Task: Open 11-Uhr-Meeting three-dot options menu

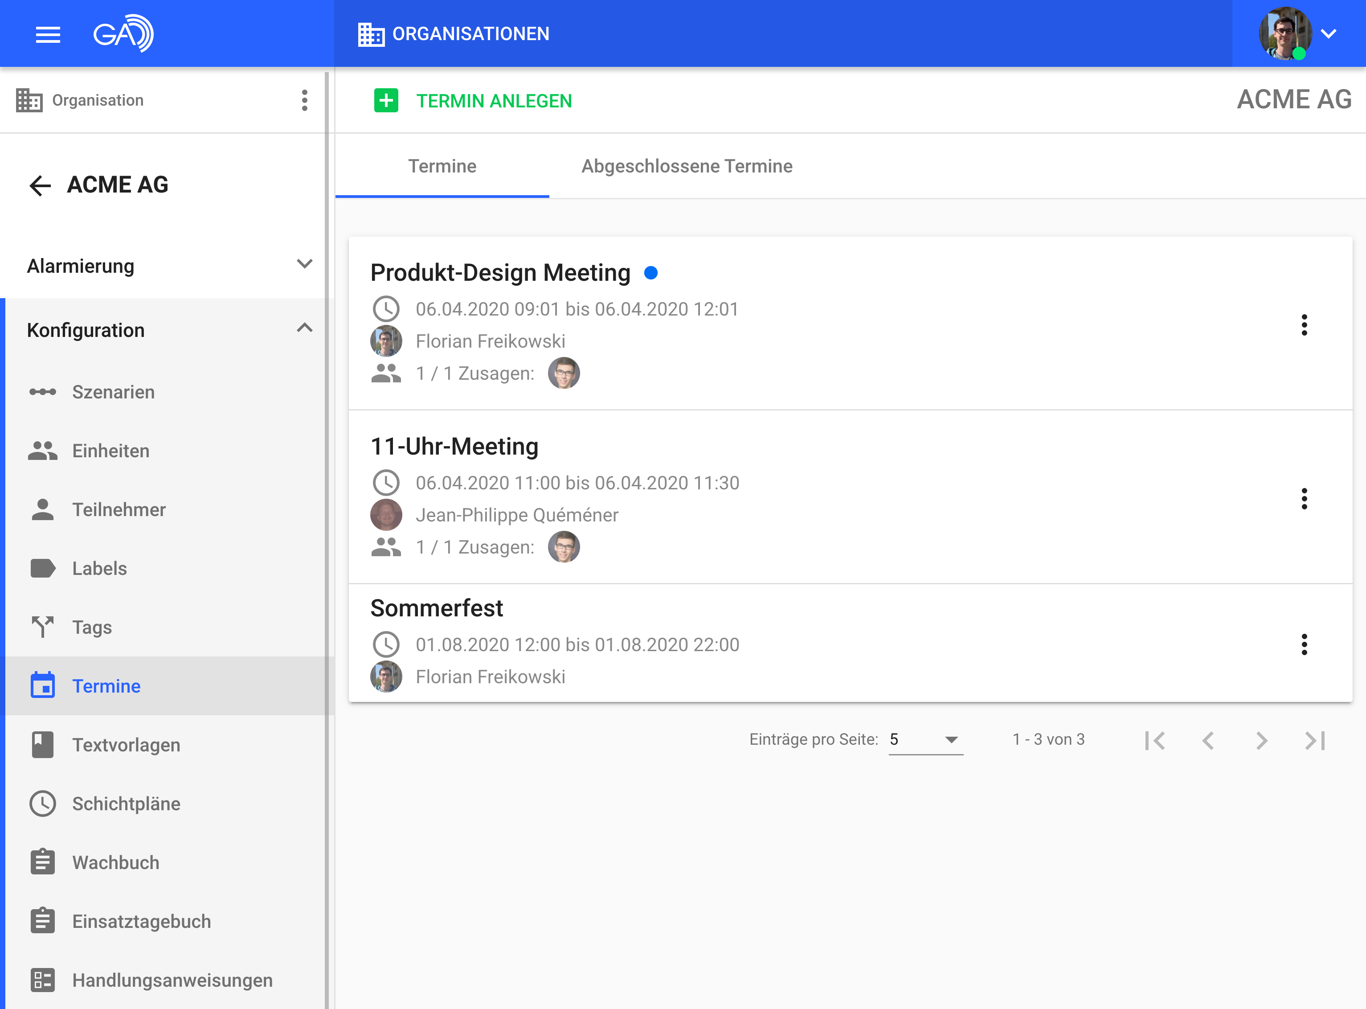Action: 1304,499
